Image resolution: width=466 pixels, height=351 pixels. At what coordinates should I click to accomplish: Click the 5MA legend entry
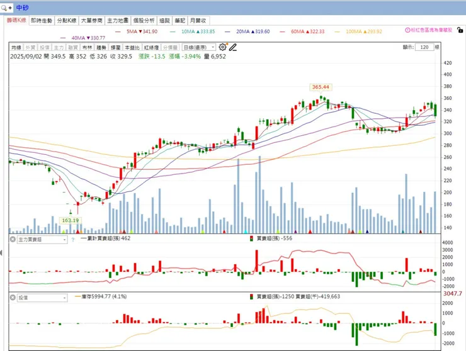pos(138,31)
